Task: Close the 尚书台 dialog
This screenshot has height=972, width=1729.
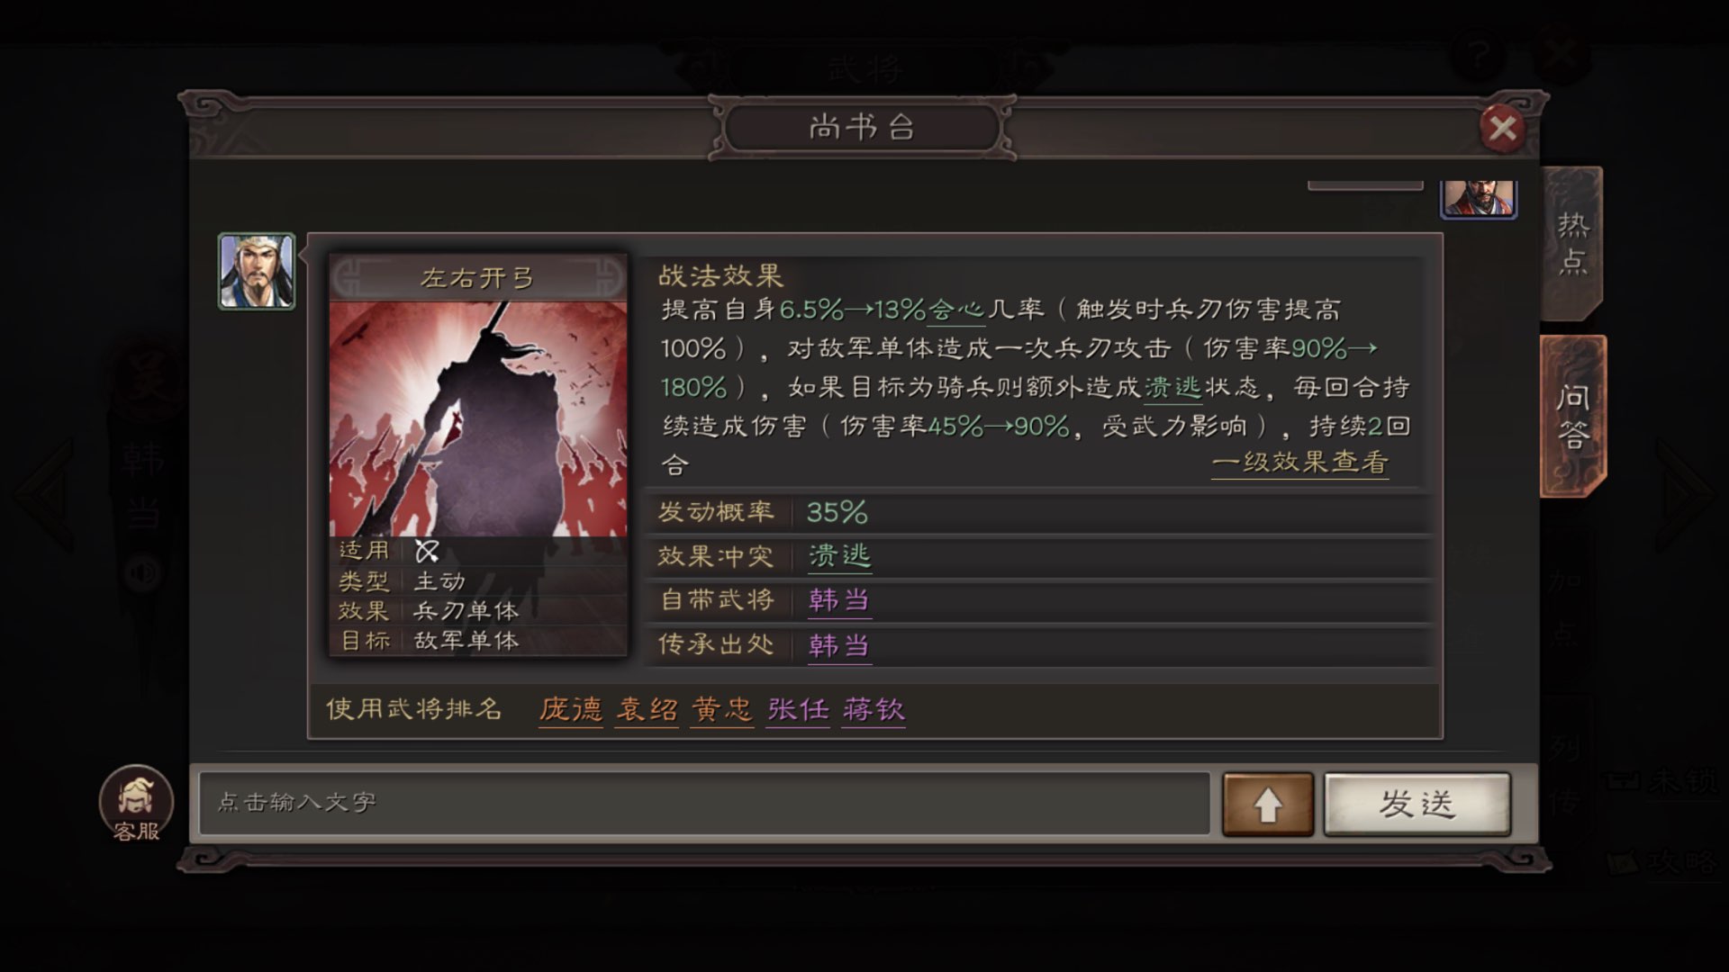Action: point(1502,129)
